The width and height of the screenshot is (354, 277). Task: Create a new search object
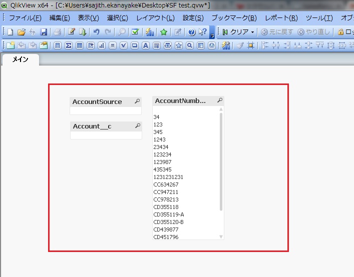190,46
